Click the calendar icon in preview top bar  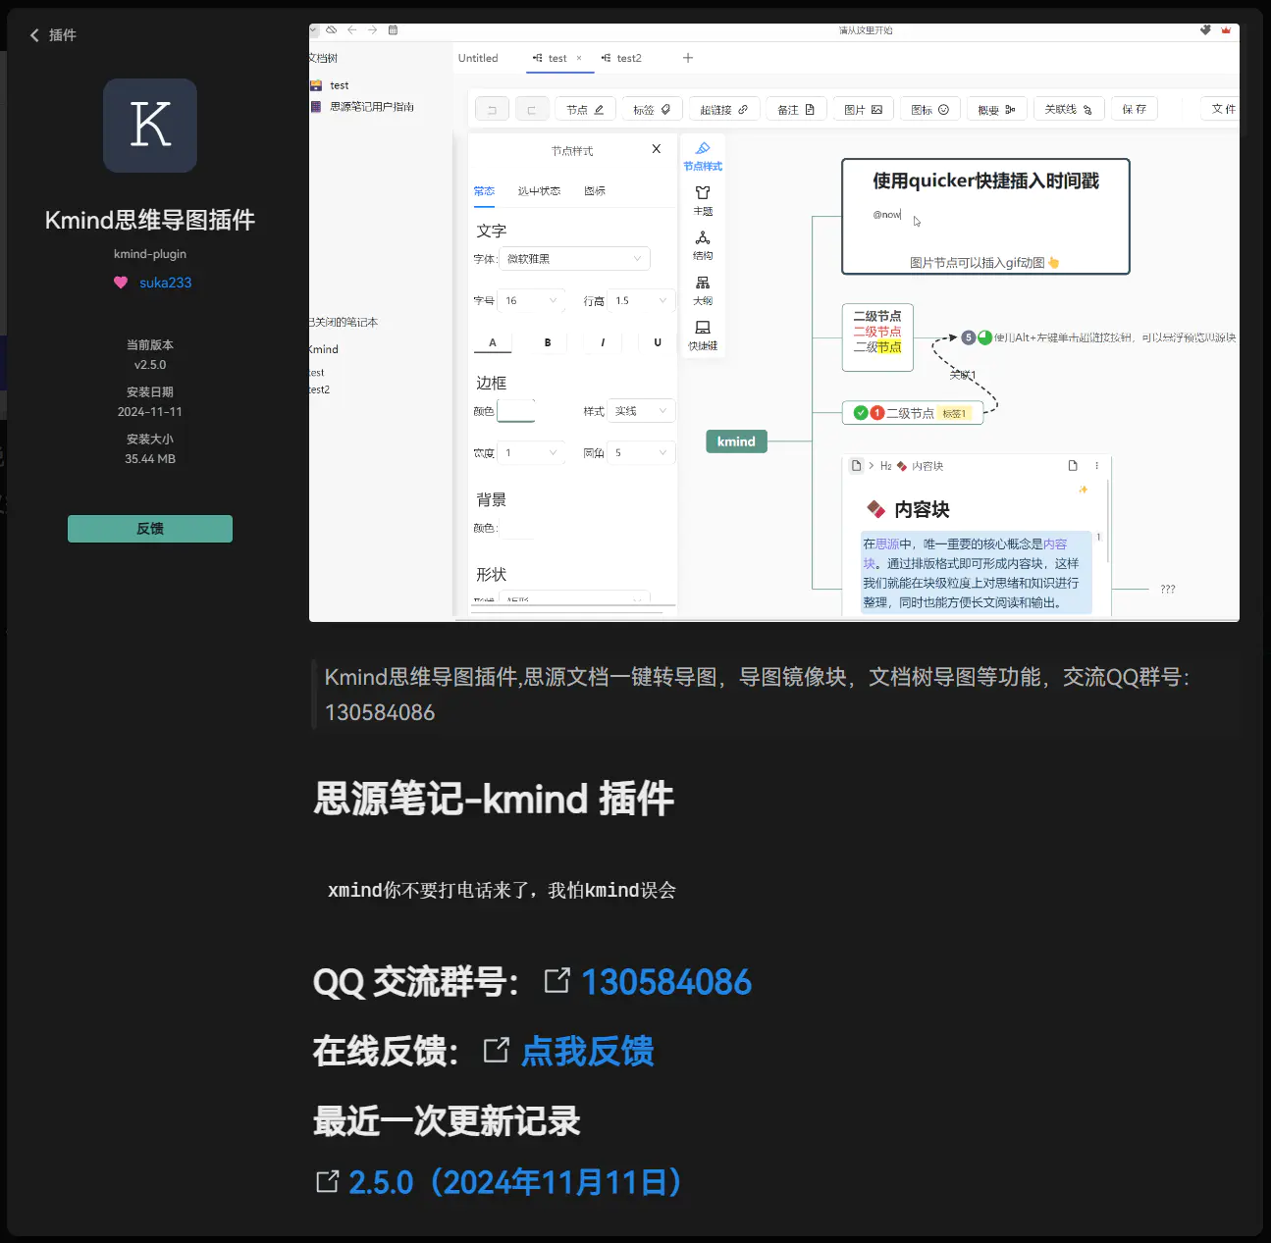coord(393,30)
